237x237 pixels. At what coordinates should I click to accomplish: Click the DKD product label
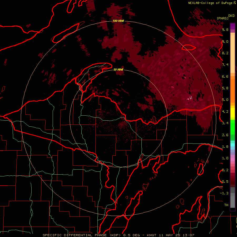pos(231,16)
